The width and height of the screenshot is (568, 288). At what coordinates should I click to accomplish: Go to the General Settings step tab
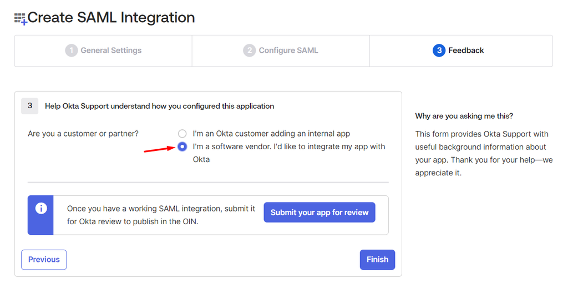(103, 50)
